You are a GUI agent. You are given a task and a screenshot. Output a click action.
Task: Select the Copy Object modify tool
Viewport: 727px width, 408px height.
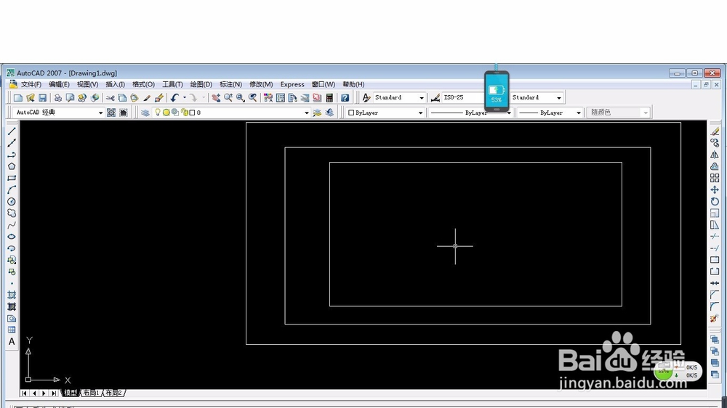click(x=715, y=143)
